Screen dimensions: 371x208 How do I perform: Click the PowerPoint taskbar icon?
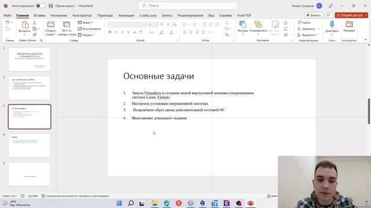pos(250,203)
